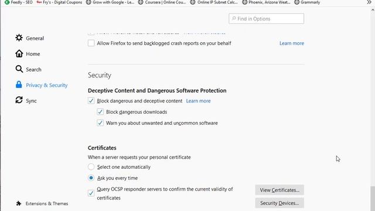Click the Sync arrows icon
This screenshot has height=211, width=375.
pyautogui.click(x=19, y=100)
